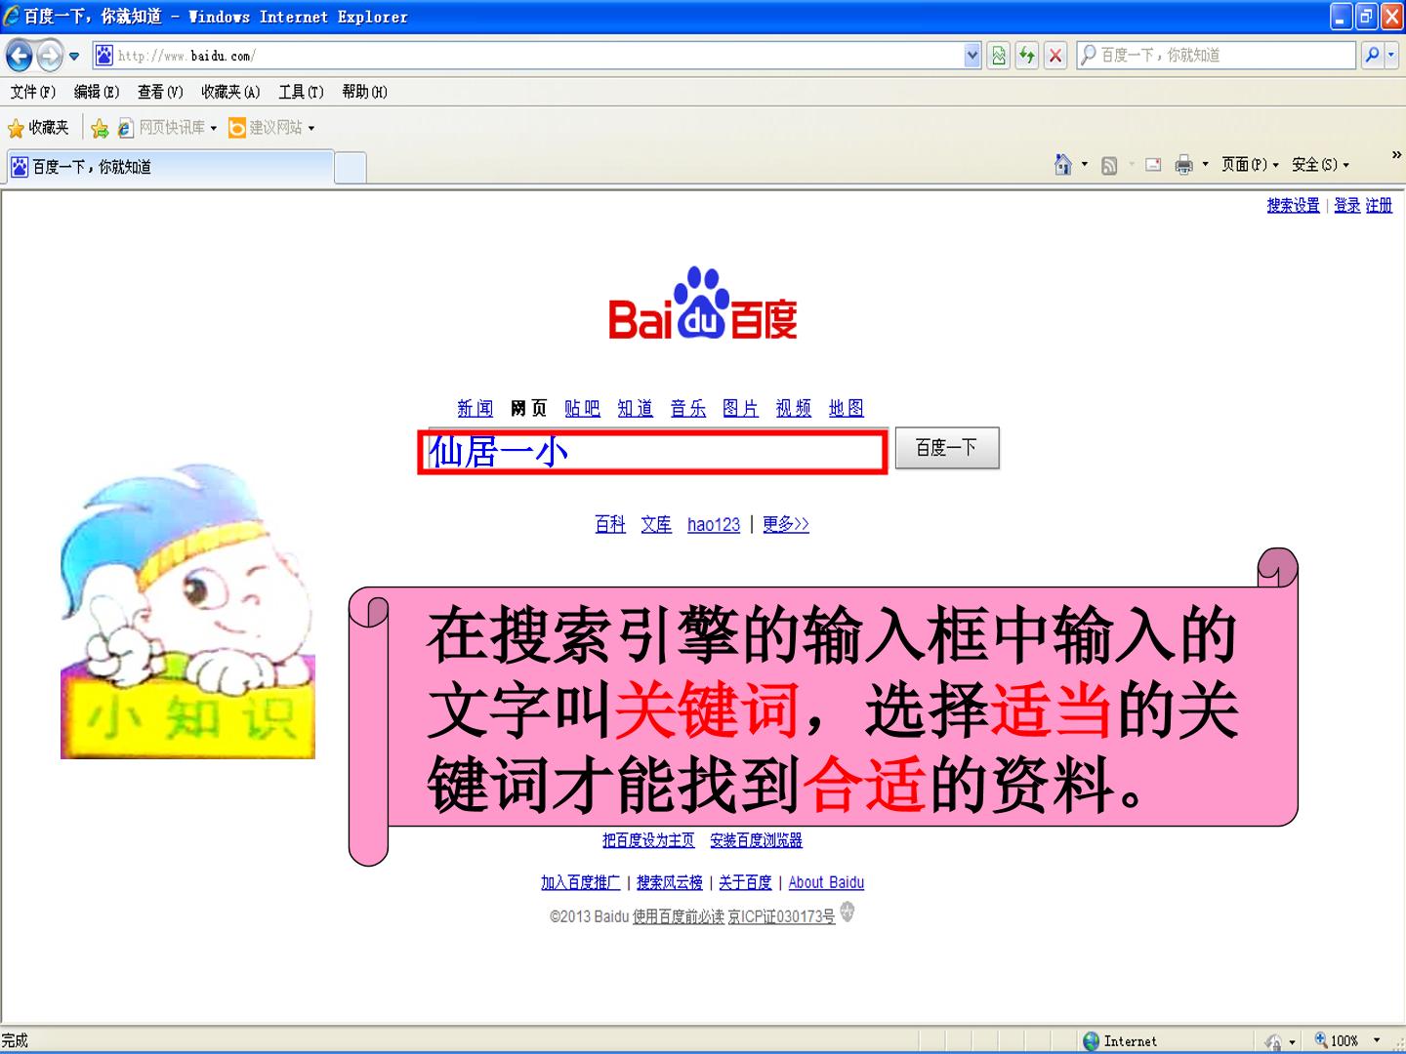Click the 京ICP证030173号 link
This screenshot has width=1406, height=1054.
click(x=782, y=917)
